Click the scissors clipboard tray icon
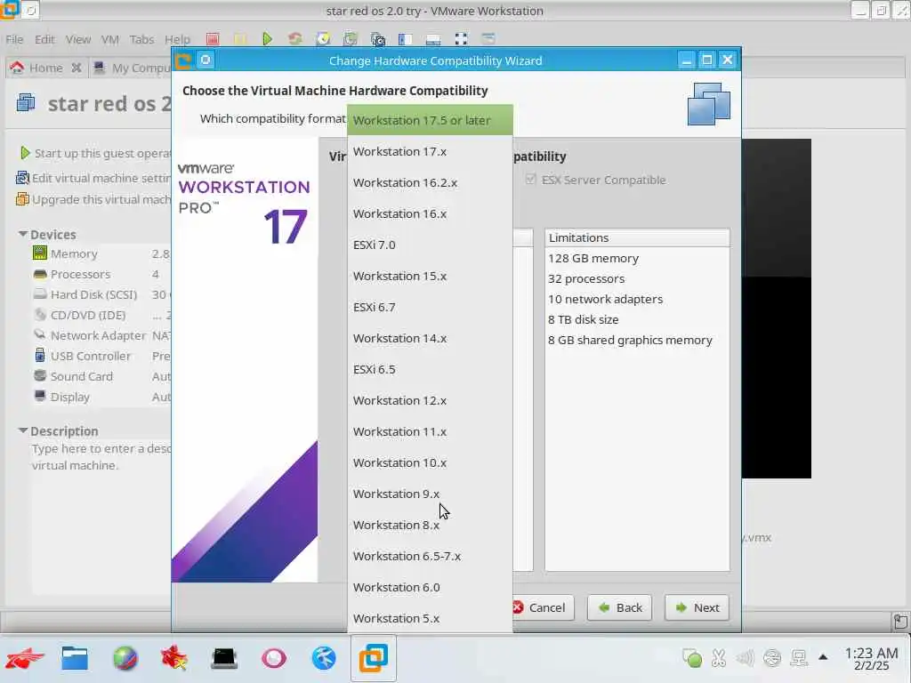Image resolution: width=911 pixels, height=683 pixels. (x=719, y=658)
